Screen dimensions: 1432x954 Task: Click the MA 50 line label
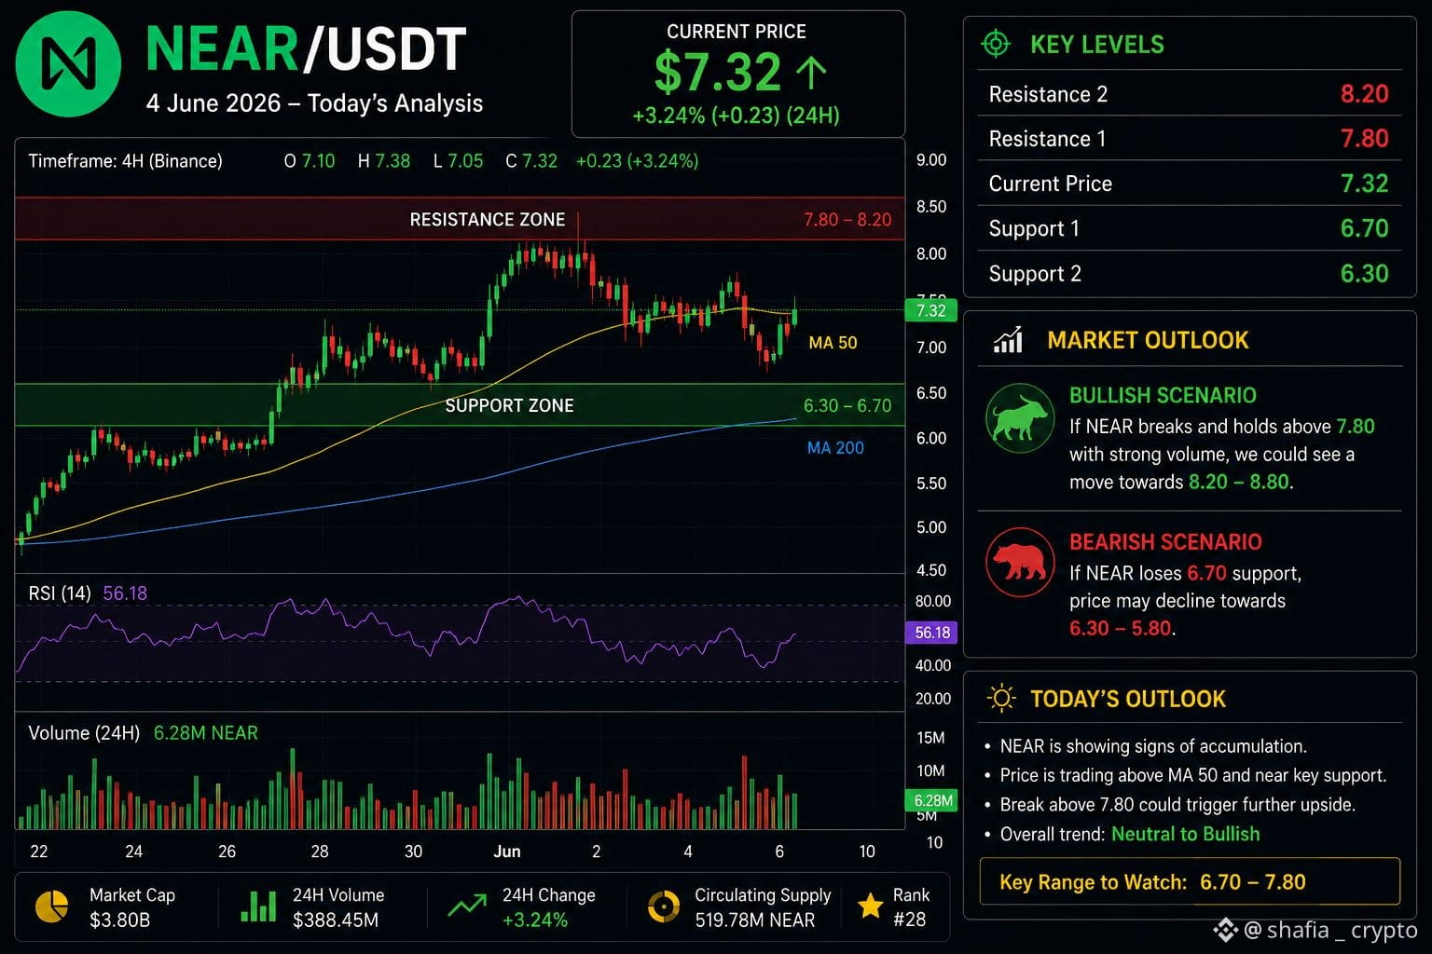833,343
